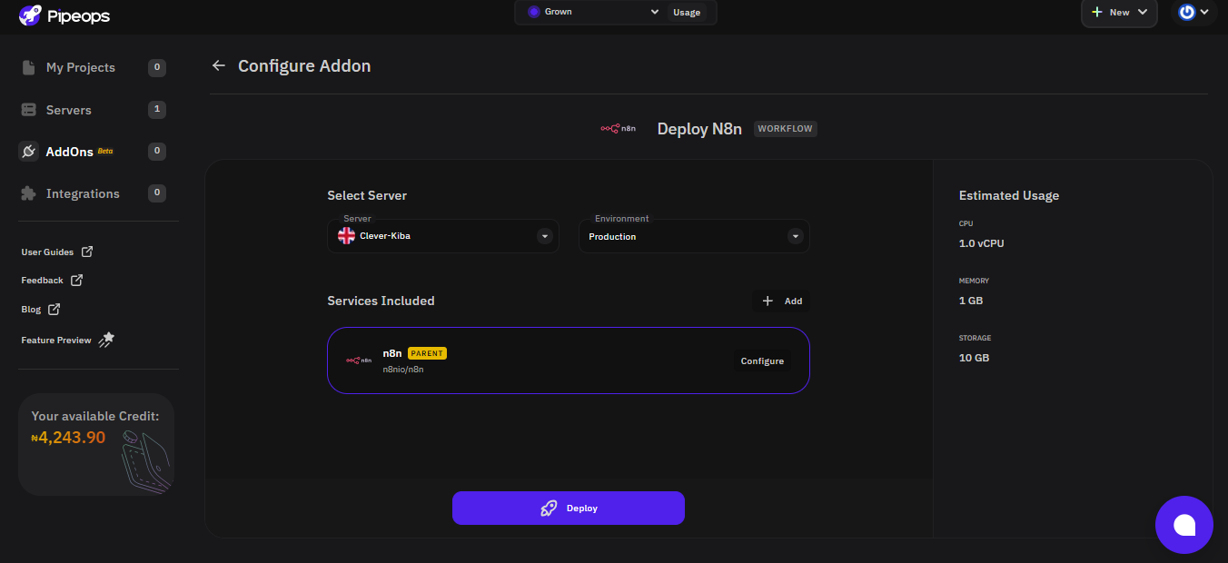Click the rocket icon on the Deploy button

549,509
